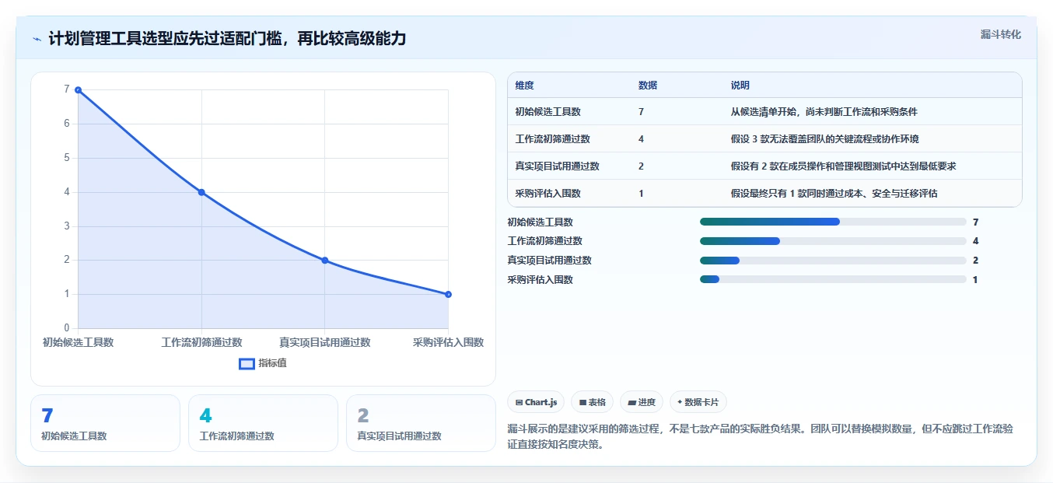Click the chart data point at value 7
Image resolution: width=1053 pixels, height=483 pixels.
tap(78, 90)
